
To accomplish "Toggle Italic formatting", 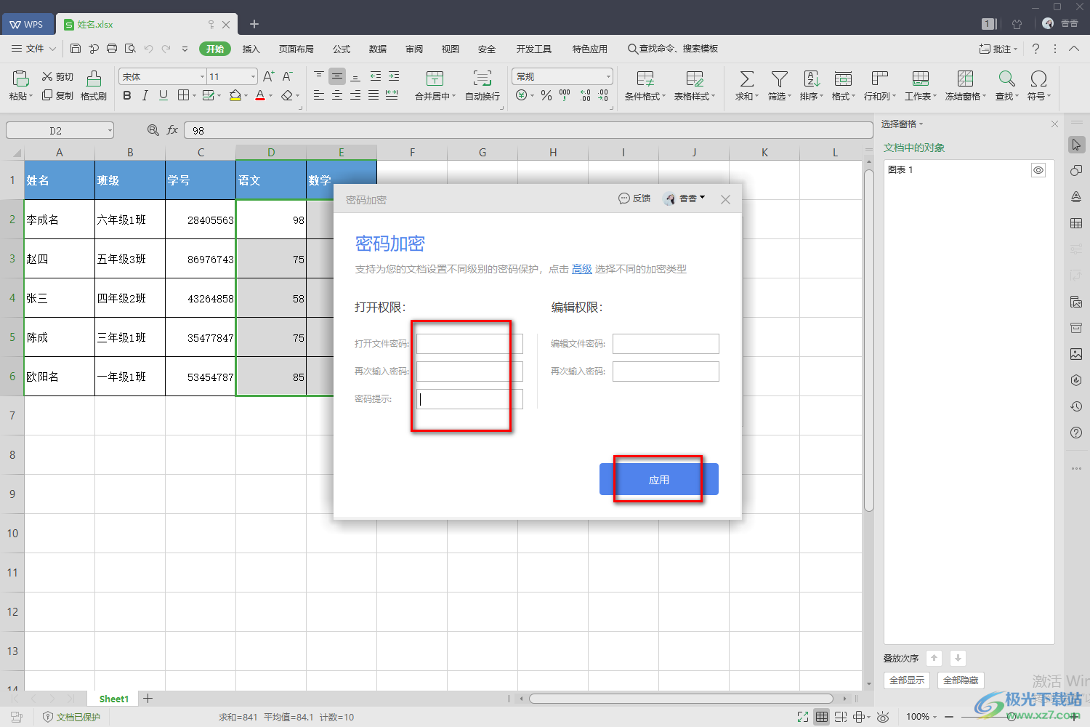I will [145, 95].
